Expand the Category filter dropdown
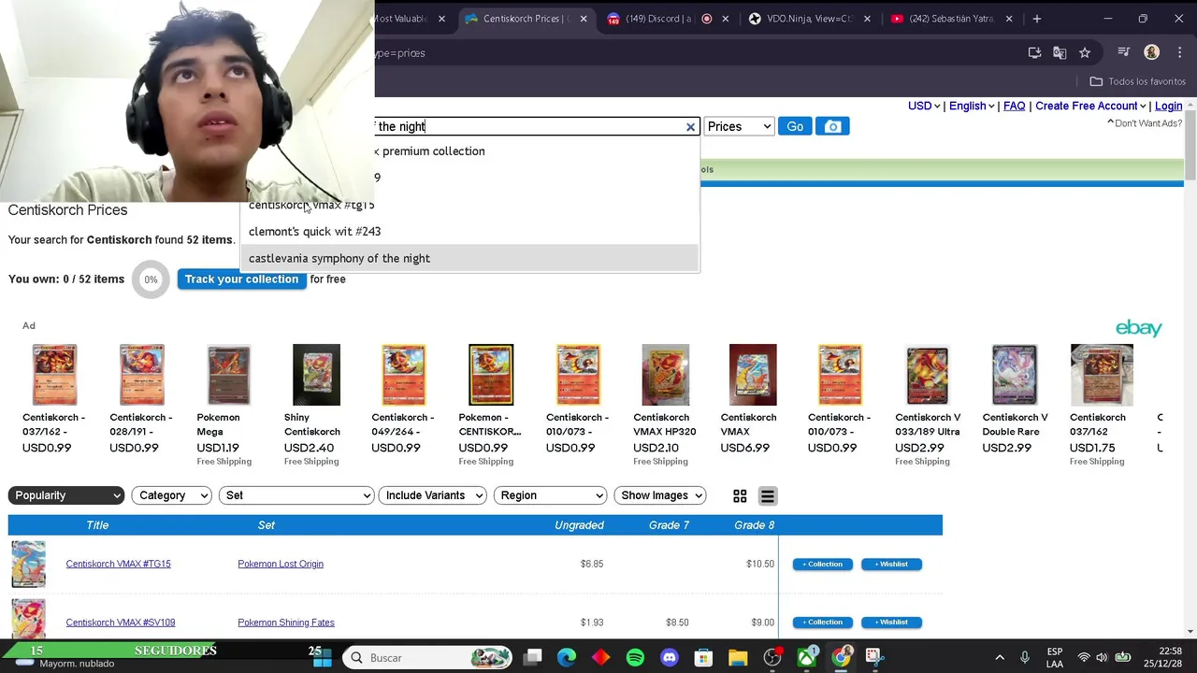The image size is (1197, 673). (172, 495)
